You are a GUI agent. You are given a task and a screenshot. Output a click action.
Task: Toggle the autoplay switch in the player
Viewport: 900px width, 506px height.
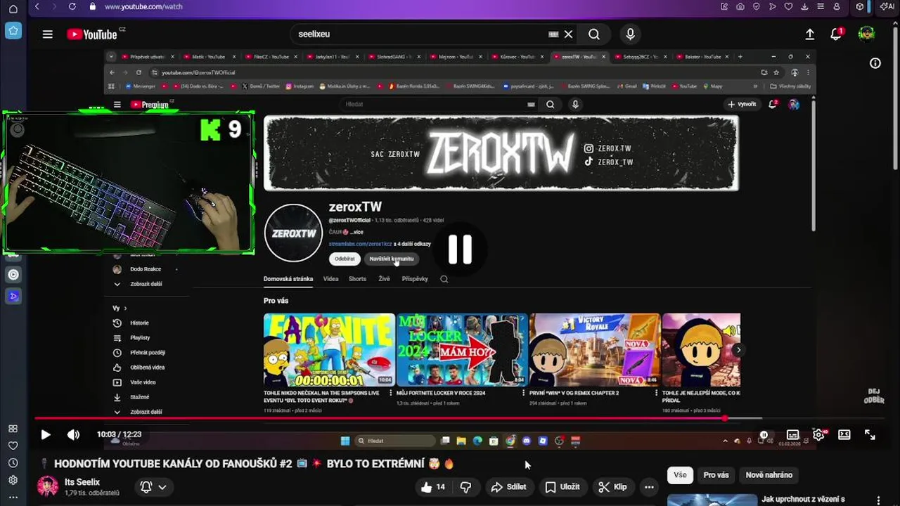(764, 435)
